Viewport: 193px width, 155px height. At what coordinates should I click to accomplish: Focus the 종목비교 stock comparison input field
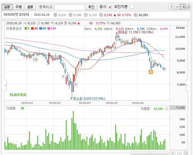pos(69,7)
